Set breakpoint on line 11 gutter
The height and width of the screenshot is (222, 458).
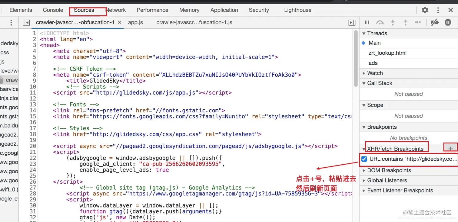coord(33,93)
